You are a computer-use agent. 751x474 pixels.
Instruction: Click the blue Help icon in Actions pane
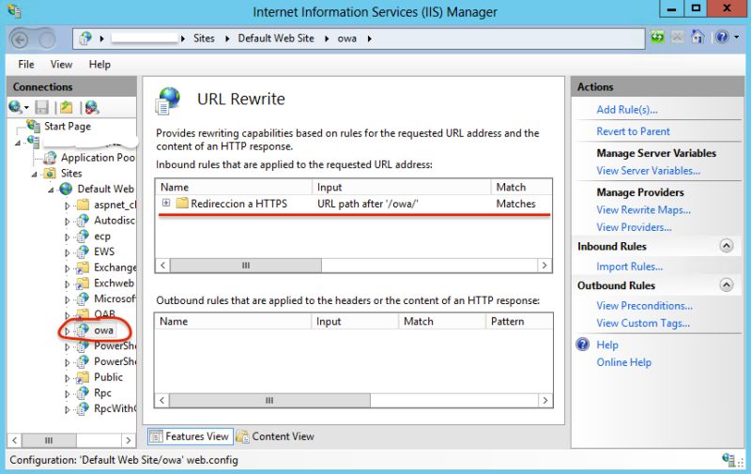pyautogui.click(x=583, y=344)
